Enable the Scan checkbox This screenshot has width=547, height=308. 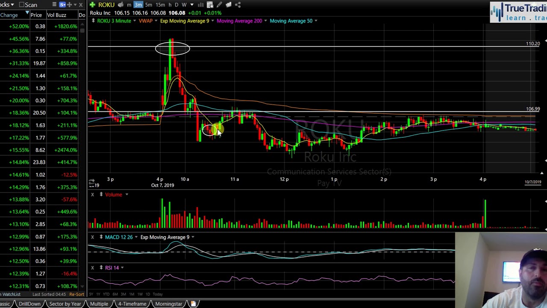coord(21,5)
